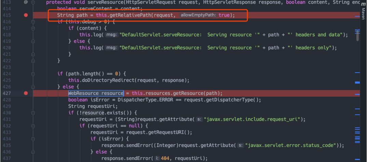The image size is (367, 162).
Task: Click line number 425 in the gutter
Action: coord(6,80)
